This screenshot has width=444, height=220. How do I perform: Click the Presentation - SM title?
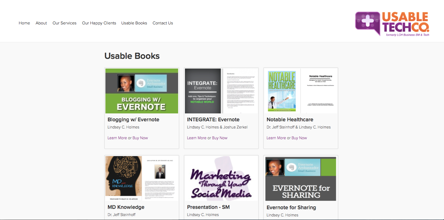coord(208,207)
